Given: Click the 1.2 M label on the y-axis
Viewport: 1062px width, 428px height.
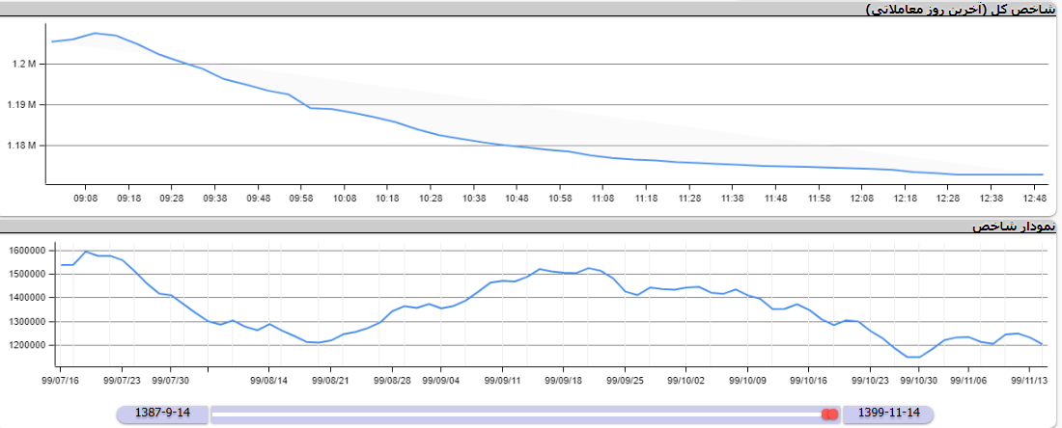Looking at the screenshot, I should pyautogui.click(x=24, y=65).
